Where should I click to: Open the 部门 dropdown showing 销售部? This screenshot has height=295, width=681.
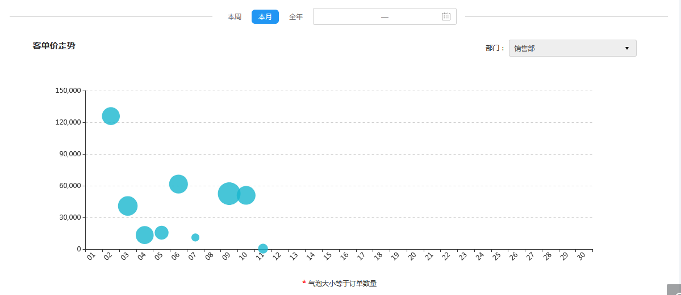click(x=573, y=48)
